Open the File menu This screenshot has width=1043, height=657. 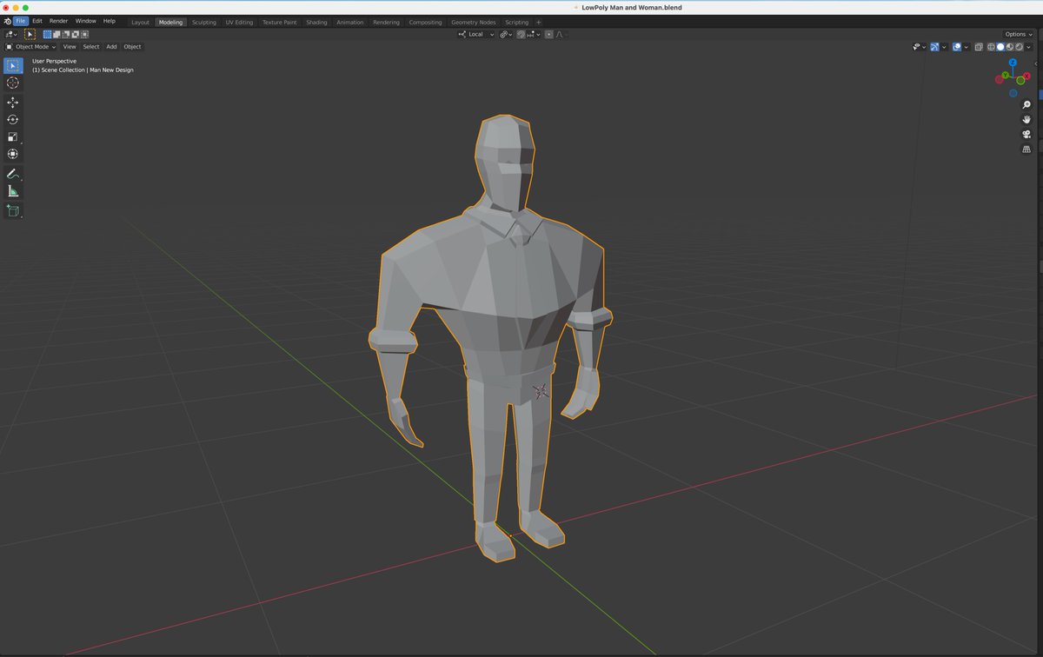(20, 21)
